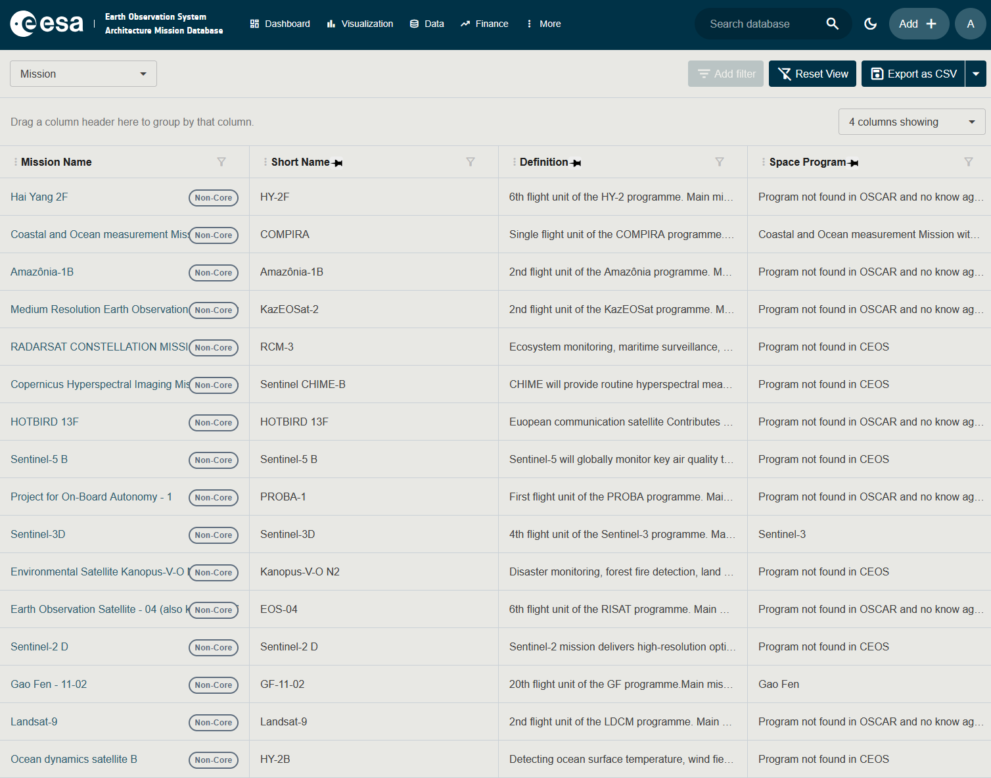Click the pin icon on Short Name
Viewport: 991px width, 778px height.
tap(338, 162)
